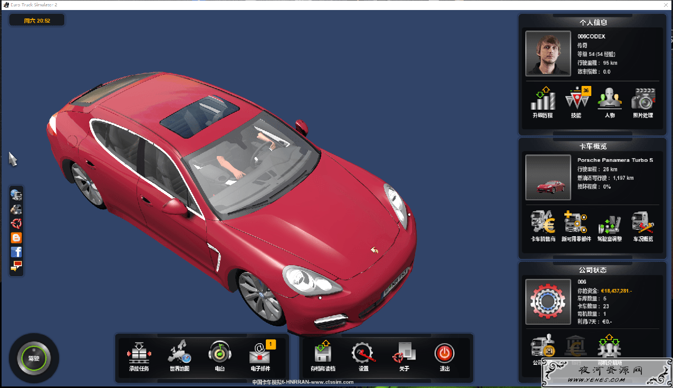
Task: Open the 承接任务 job market icon
Action: 139,352
